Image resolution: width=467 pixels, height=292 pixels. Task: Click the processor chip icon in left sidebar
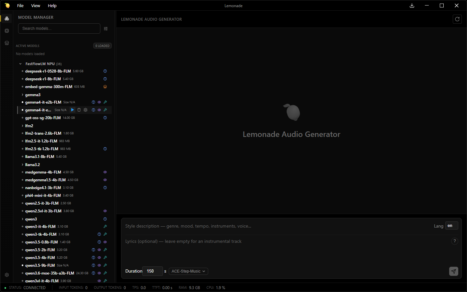pos(7,31)
